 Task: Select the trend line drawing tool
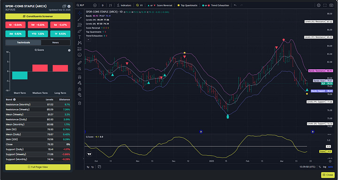(x=79, y=19)
